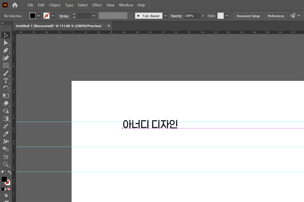304x202 pixels.
Task: Open the Stroke panel link
Action: point(64,16)
